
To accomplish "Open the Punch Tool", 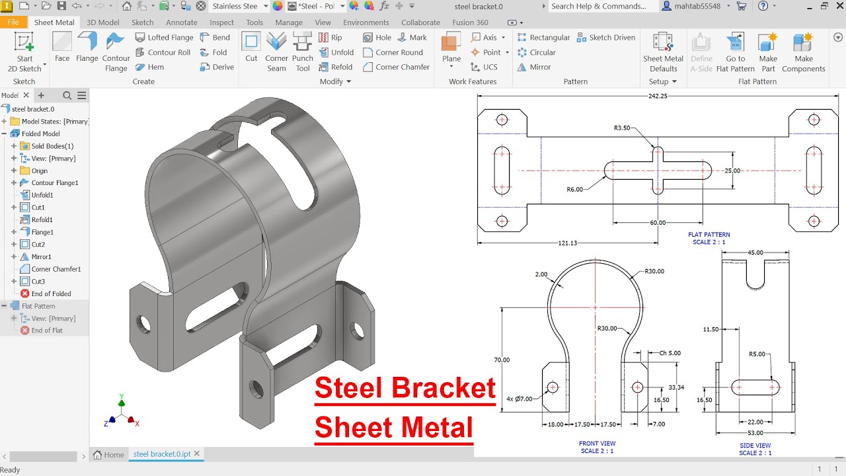I will point(303,52).
